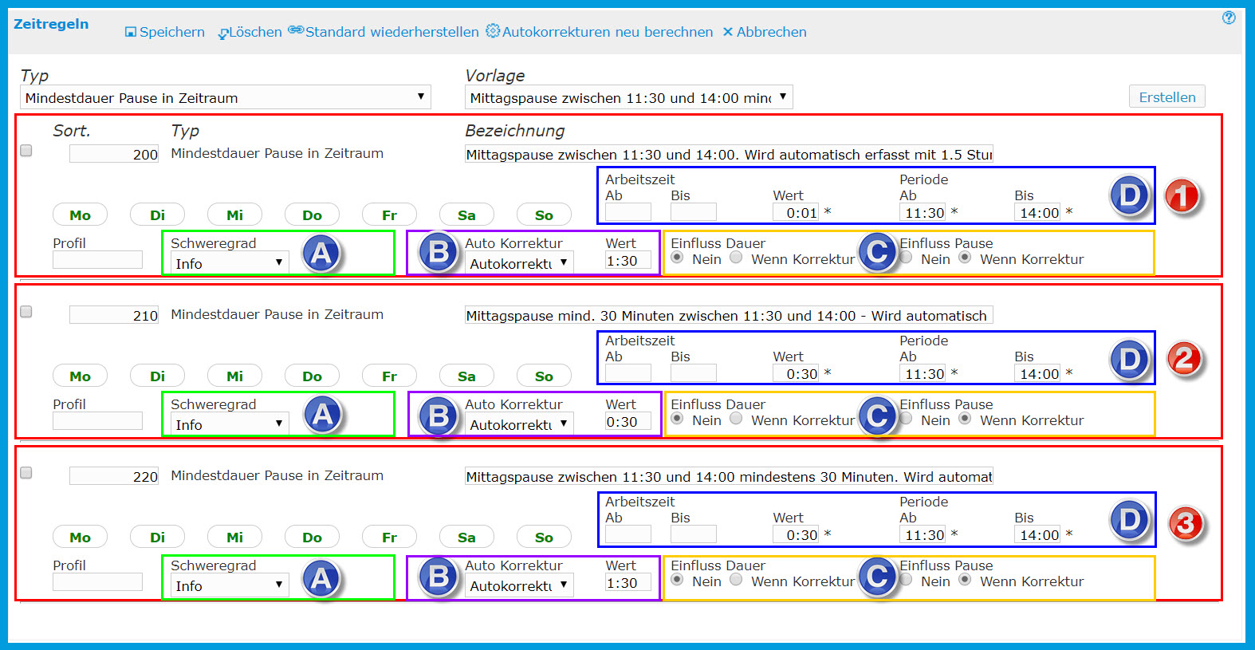Screen dimensions: 1255x650
Task: Toggle Mo weekday in rule 200
Action: [x=80, y=215]
